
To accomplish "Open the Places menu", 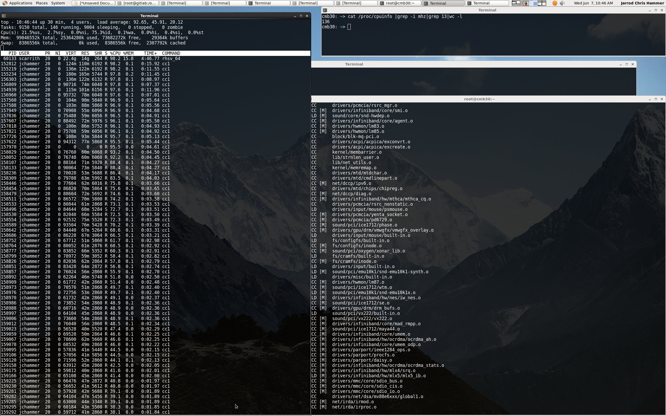I will click(x=42, y=3).
